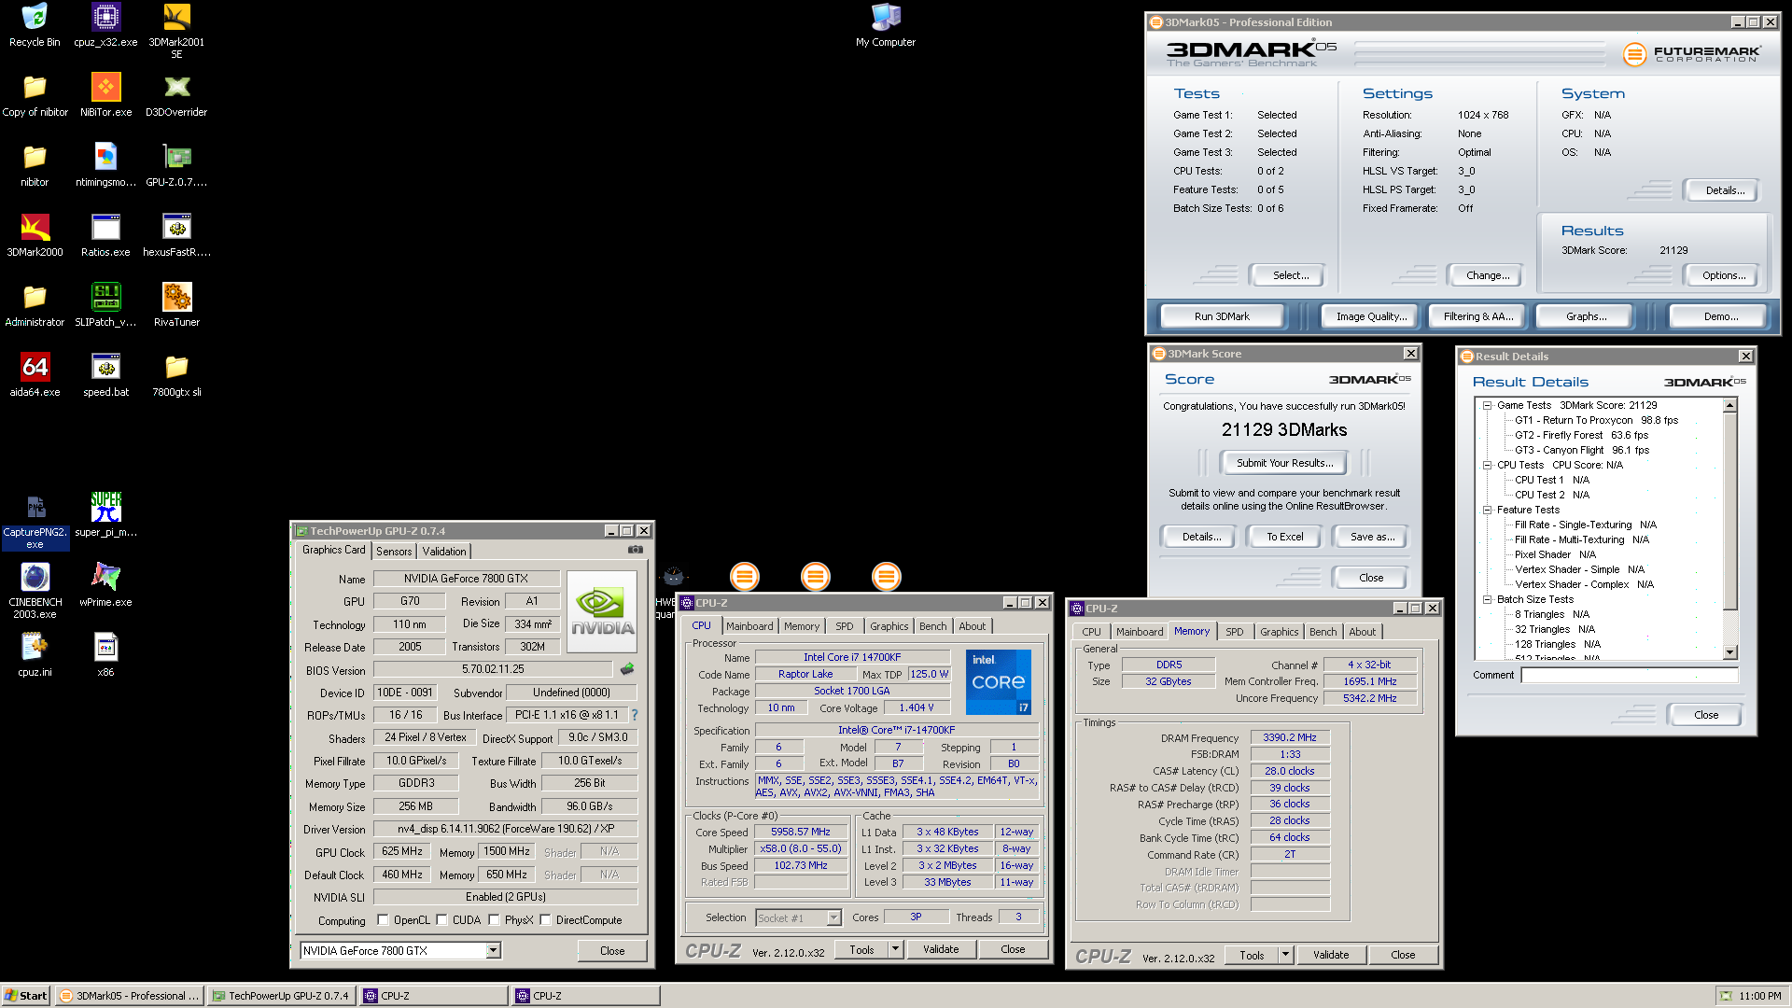This screenshot has width=1792, height=1008.
Task: Launch CapturePNG2.exe desktop icon
Action: point(35,522)
